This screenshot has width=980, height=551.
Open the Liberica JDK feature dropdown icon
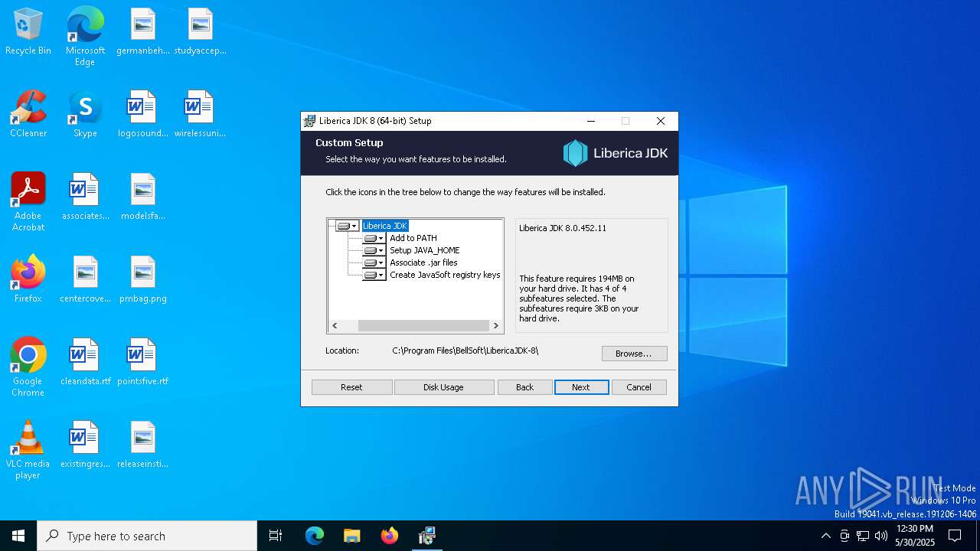[348, 226]
